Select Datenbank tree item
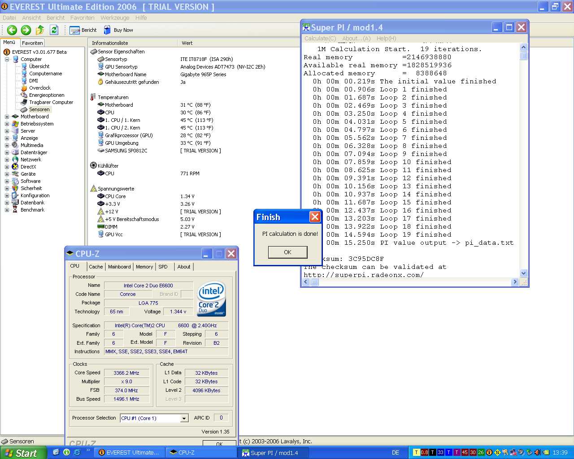 [x=32, y=203]
